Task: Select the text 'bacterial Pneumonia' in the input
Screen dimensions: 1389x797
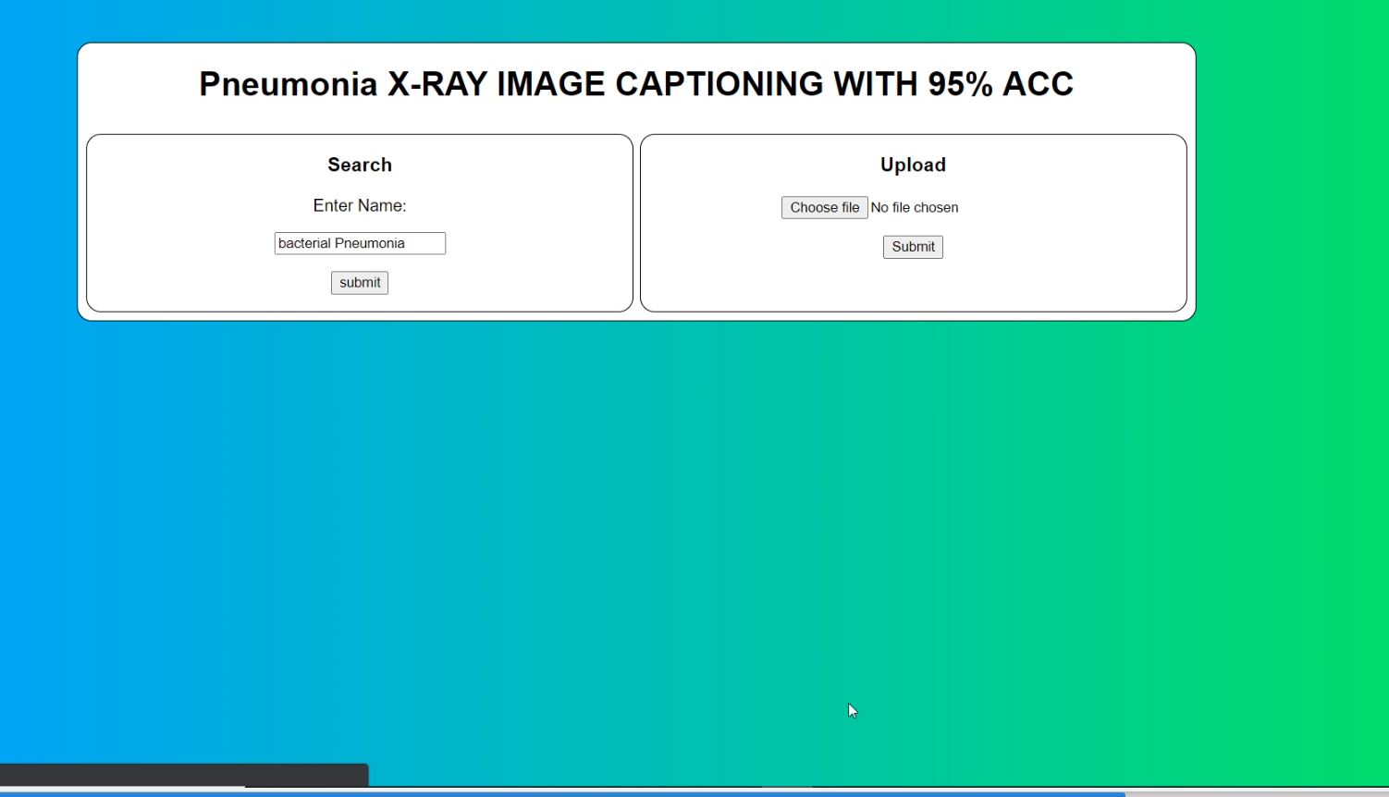Action: click(x=360, y=242)
